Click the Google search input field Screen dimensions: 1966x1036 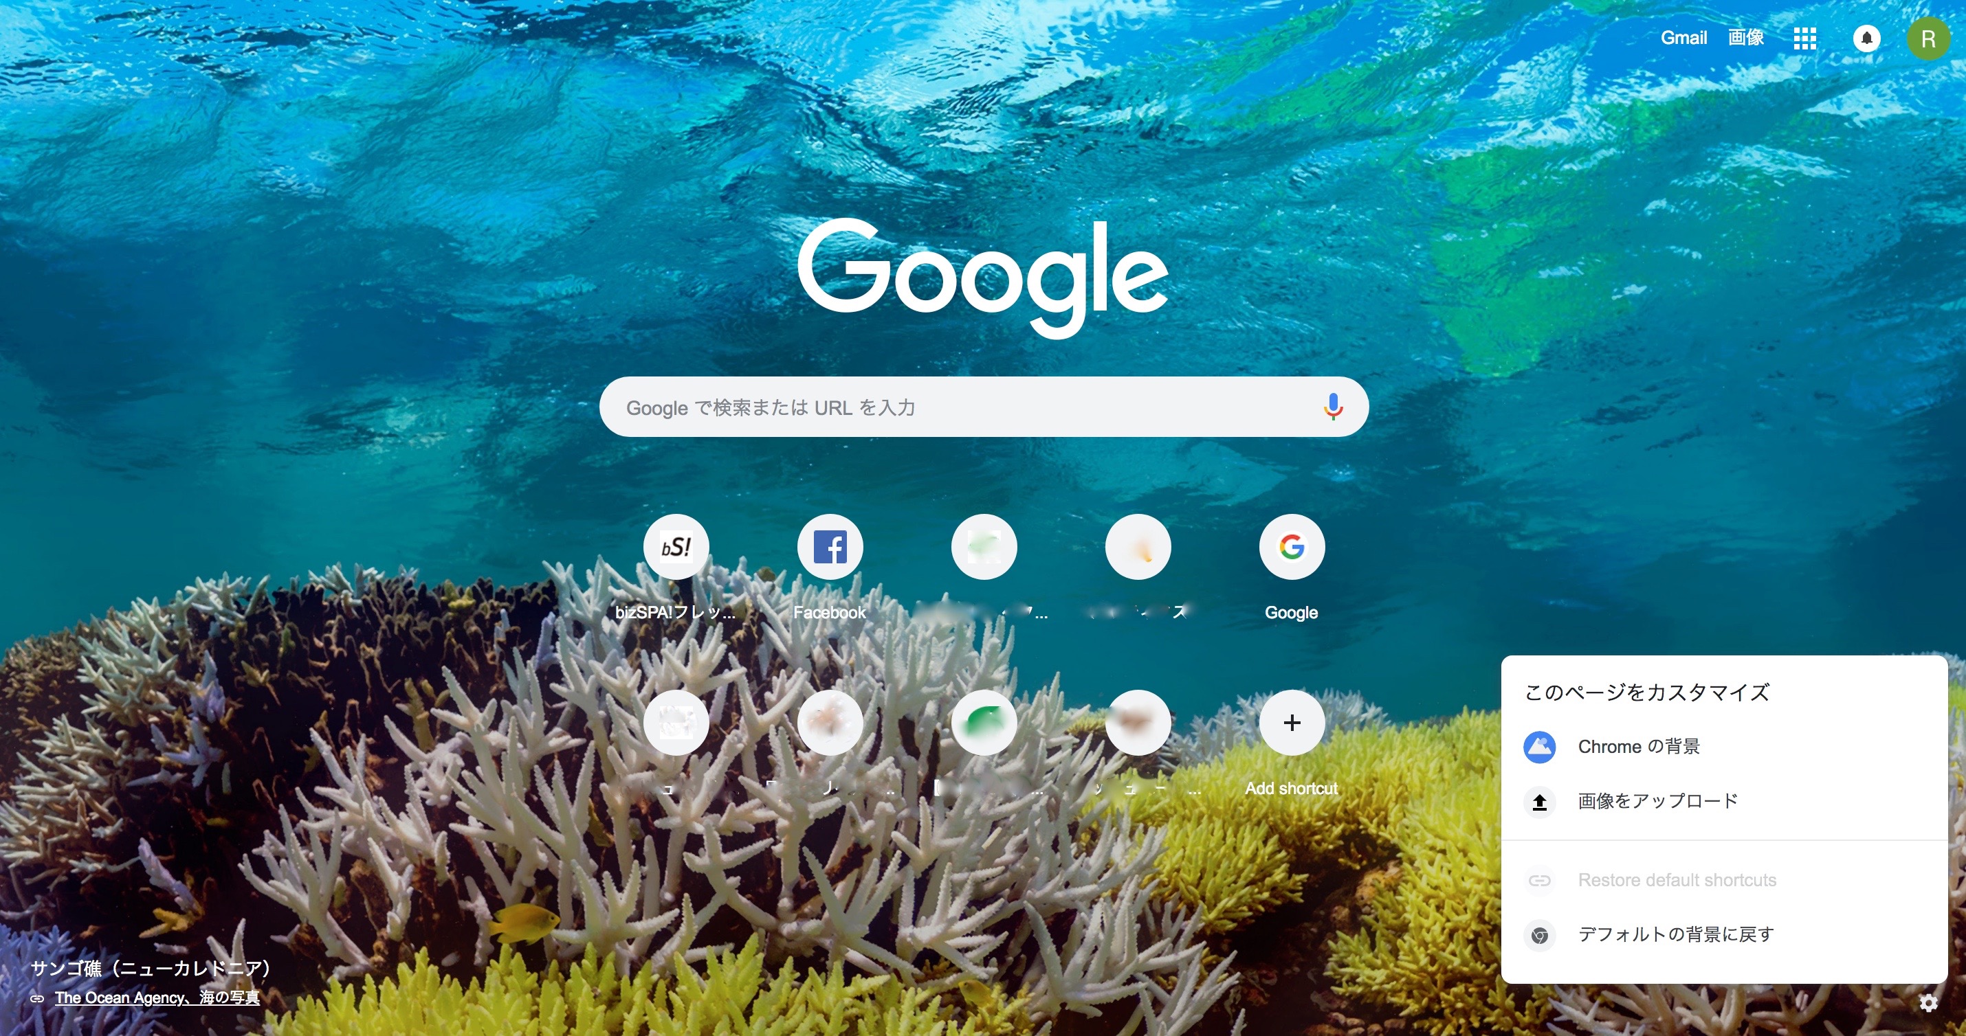(983, 408)
